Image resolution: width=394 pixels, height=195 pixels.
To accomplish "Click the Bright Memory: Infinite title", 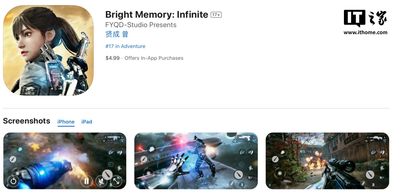I will [x=157, y=14].
